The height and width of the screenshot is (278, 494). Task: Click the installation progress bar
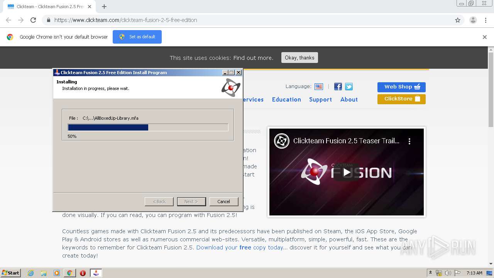click(x=148, y=127)
